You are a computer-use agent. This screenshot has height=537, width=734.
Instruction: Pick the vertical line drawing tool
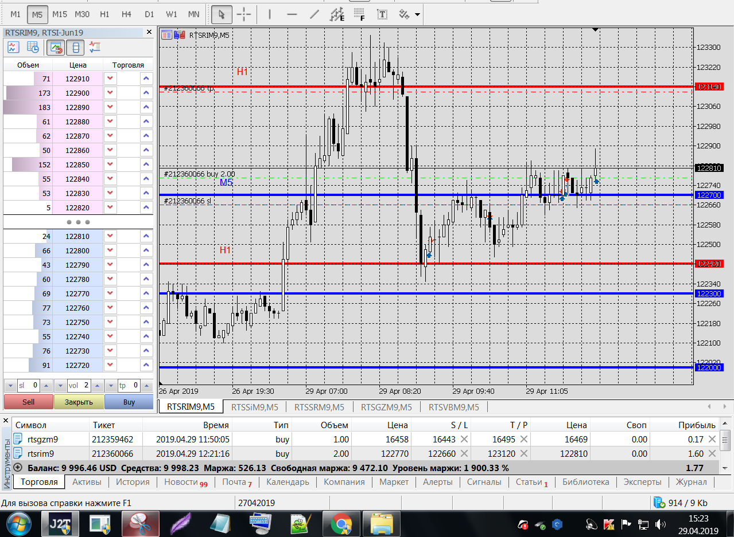pos(269,14)
